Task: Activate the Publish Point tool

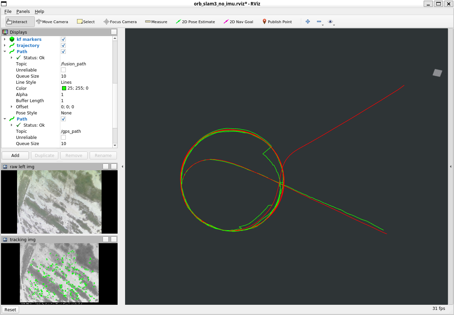Action: pos(277,21)
